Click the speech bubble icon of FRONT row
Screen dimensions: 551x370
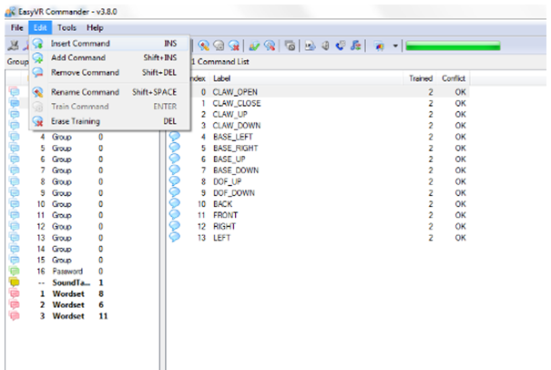click(175, 214)
